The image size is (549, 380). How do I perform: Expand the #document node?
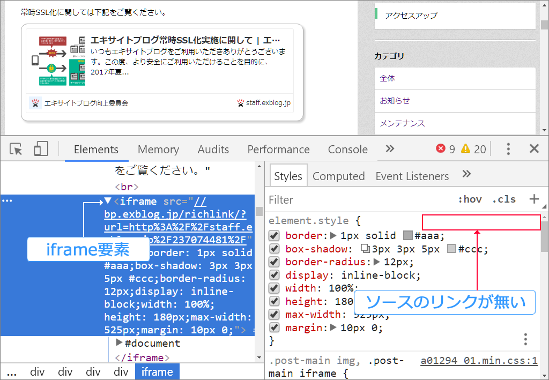(119, 342)
